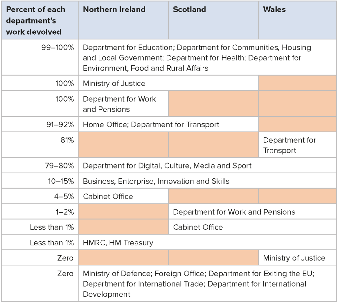Select the shaded Wales cell beside Ministry of Justice
The width and height of the screenshot is (338, 304).
(297, 83)
